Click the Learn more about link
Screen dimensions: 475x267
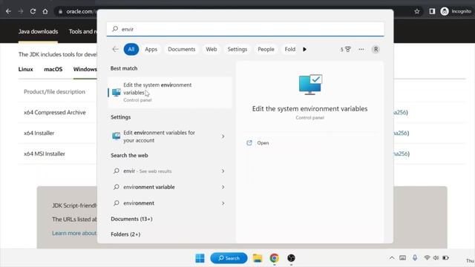[74, 233]
